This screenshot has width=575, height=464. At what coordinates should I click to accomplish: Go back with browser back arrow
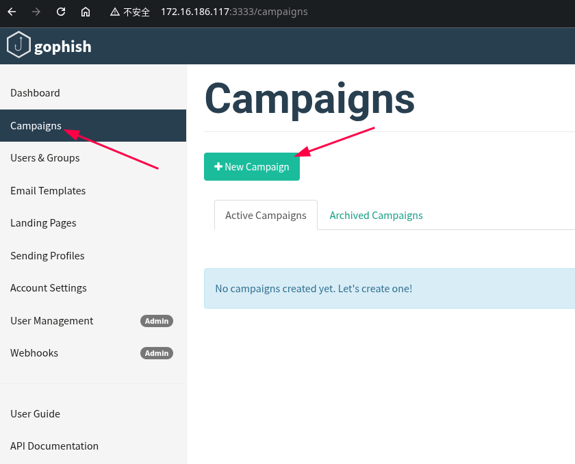click(12, 12)
